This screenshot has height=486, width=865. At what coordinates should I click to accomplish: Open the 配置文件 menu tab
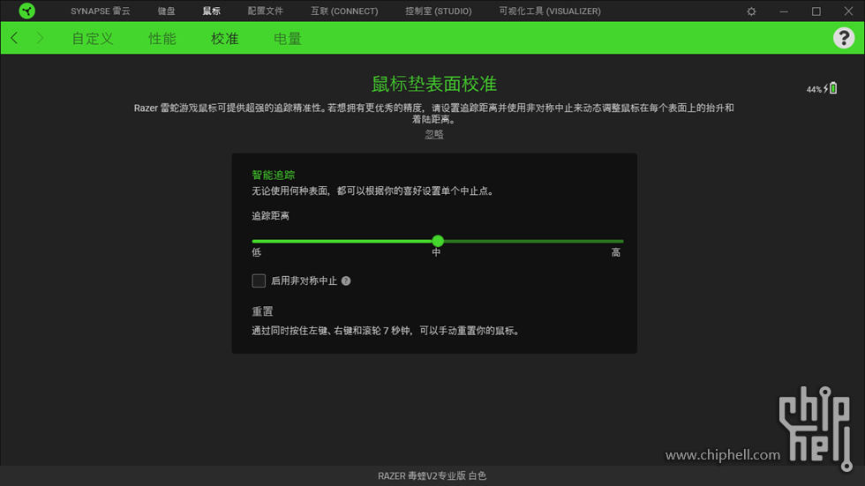coord(266,11)
